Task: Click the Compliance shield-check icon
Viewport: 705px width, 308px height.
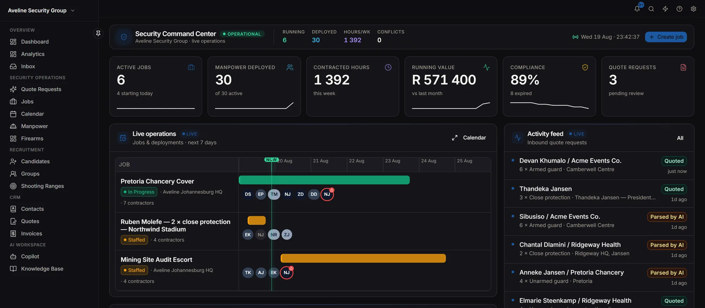Action: click(585, 67)
